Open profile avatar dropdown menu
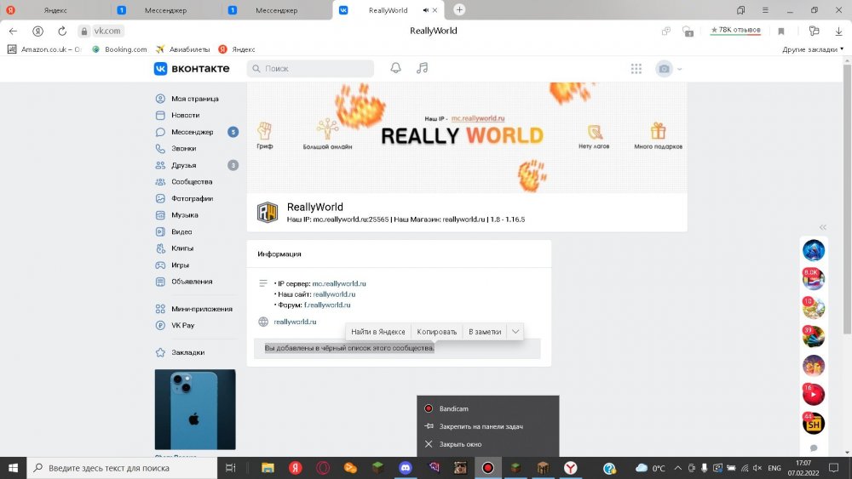 click(x=668, y=69)
